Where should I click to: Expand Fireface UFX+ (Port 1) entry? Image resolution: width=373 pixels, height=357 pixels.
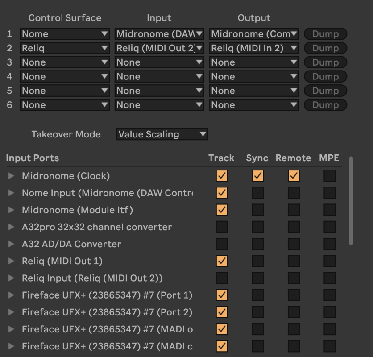click(12, 295)
